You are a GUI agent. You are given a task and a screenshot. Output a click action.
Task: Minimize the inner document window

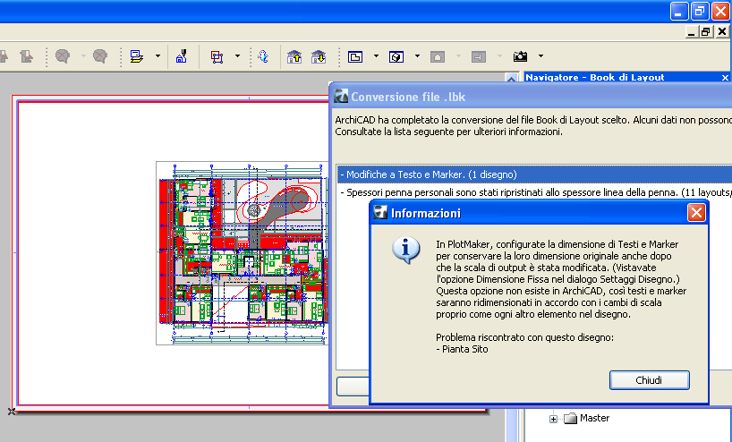[692, 31]
